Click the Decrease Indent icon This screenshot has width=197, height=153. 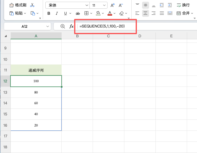pos(162,5)
